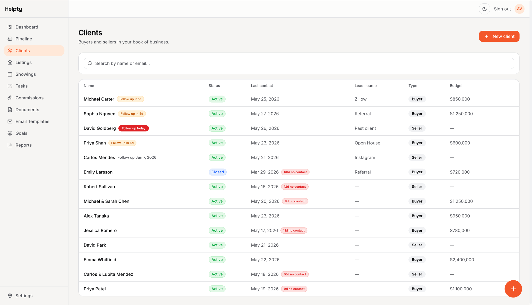Click the 11d no contact badge

coord(294,231)
